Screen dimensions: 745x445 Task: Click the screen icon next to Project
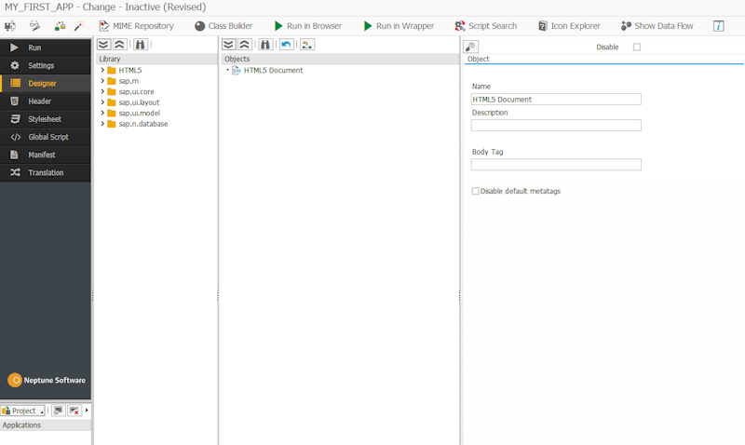59,411
